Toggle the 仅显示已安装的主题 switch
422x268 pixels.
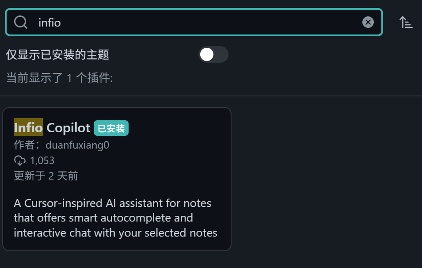click(213, 54)
